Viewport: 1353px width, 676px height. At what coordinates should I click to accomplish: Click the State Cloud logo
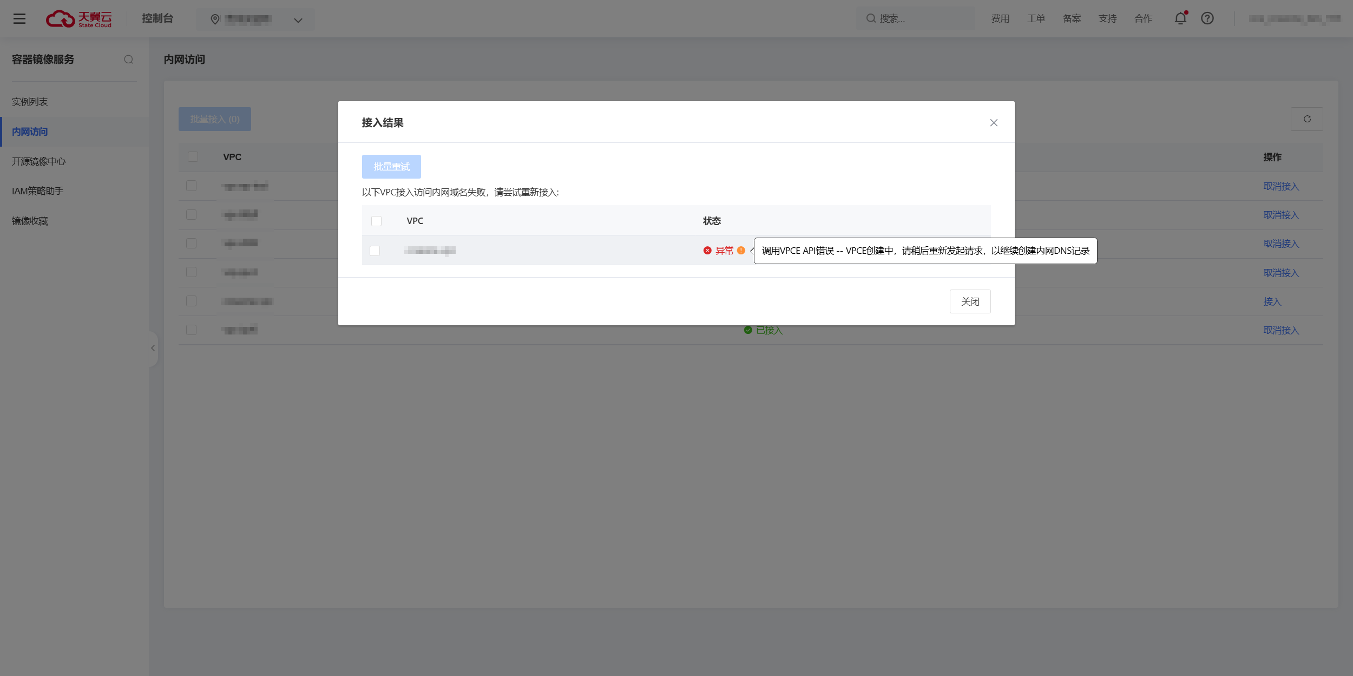pos(79,19)
